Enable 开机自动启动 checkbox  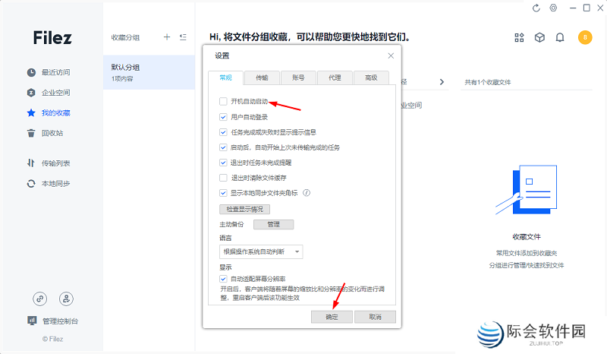[x=223, y=101]
